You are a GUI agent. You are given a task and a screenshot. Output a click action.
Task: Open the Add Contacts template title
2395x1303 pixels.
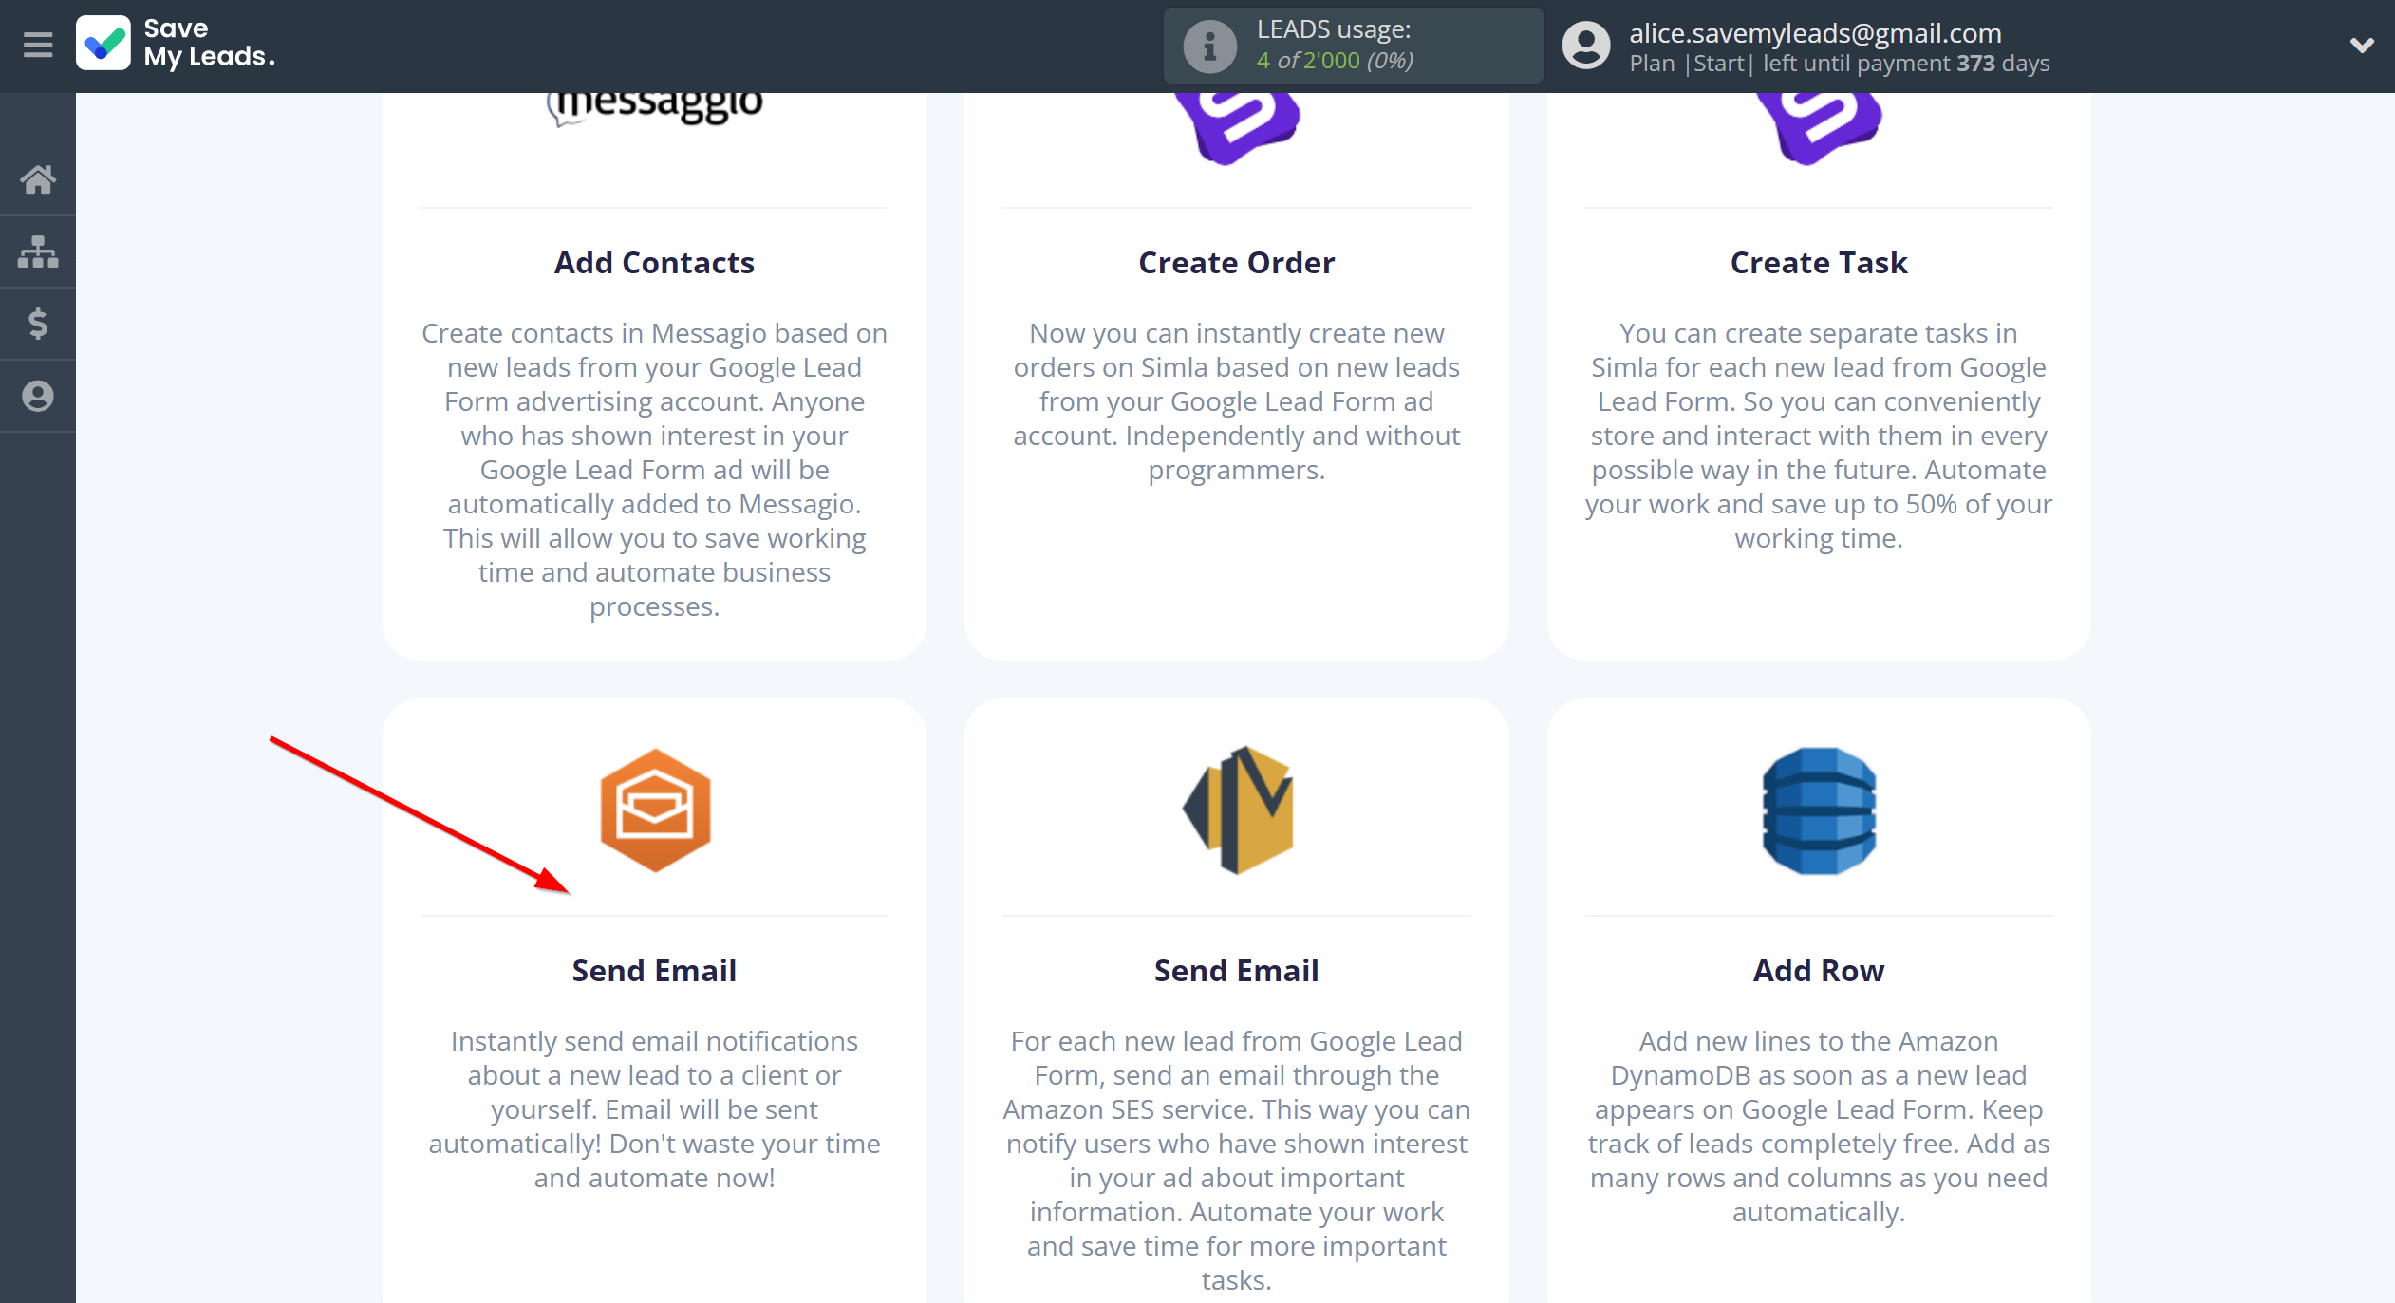coord(654,263)
